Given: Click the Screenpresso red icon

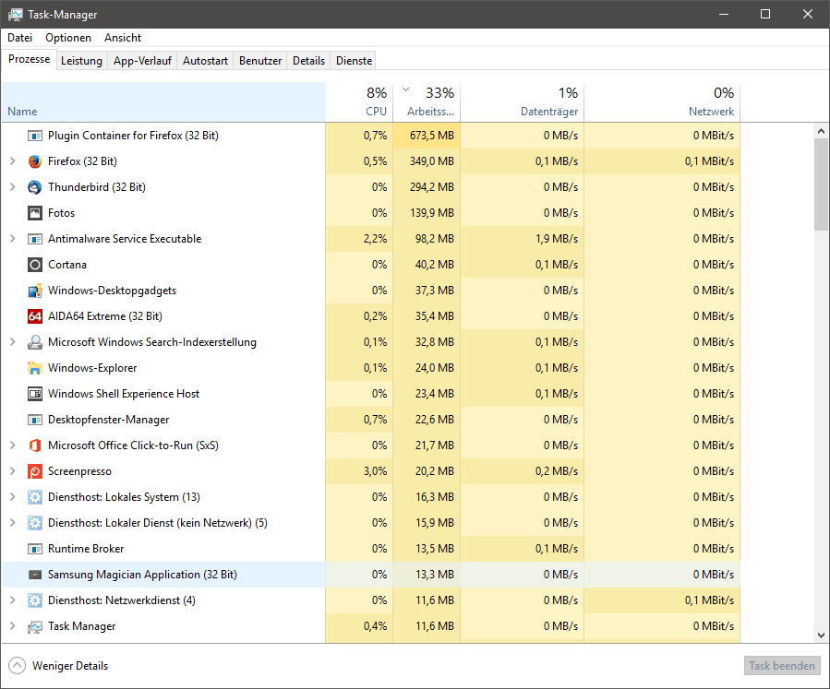Looking at the screenshot, I should coord(35,471).
